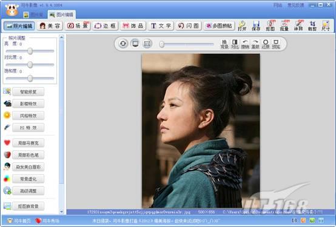336x227 pixels.
Task: Click the photo of the woman in the canvas
Action: 201,131
